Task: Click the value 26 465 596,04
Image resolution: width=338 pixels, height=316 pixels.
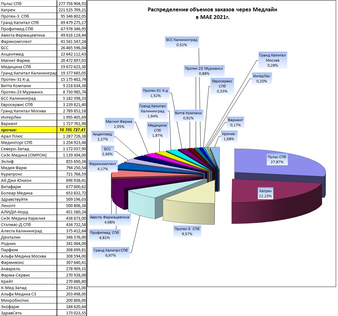Action: tap(72, 48)
